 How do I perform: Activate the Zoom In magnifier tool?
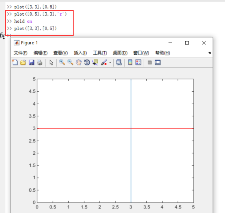[x=62, y=63]
